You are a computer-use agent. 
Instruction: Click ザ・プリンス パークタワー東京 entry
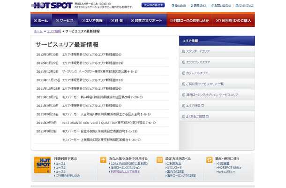point(100,72)
